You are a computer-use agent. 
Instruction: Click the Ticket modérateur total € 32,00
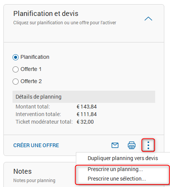85,122
